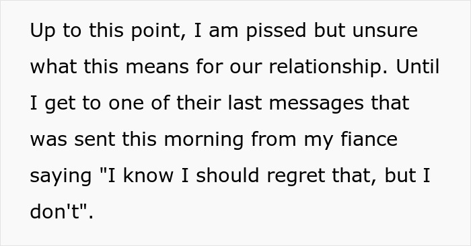Screen dimensions: 471x246
Task: Select the opening word "Up"
Action: pyautogui.click(x=42, y=31)
